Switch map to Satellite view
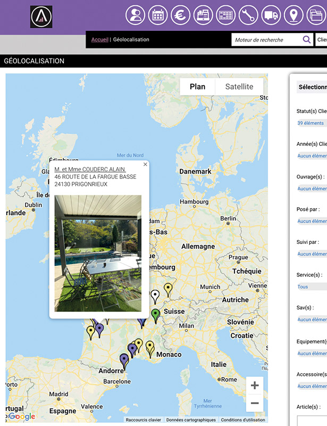Image resolution: width=327 pixels, height=426 pixels. [239, 87]
